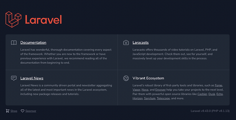Click the open book Documentation icon

click(14, 43)
